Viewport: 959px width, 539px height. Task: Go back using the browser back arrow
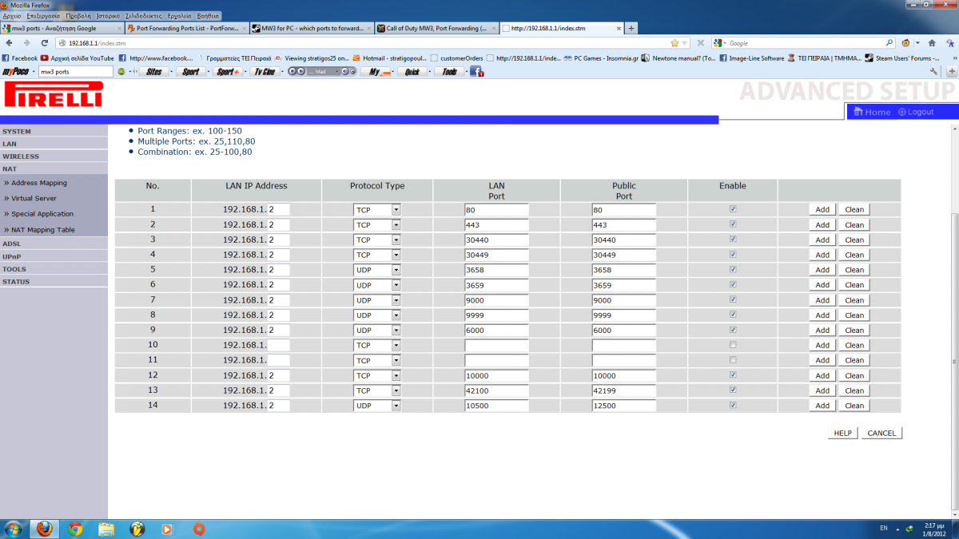[x=9, y=43]
